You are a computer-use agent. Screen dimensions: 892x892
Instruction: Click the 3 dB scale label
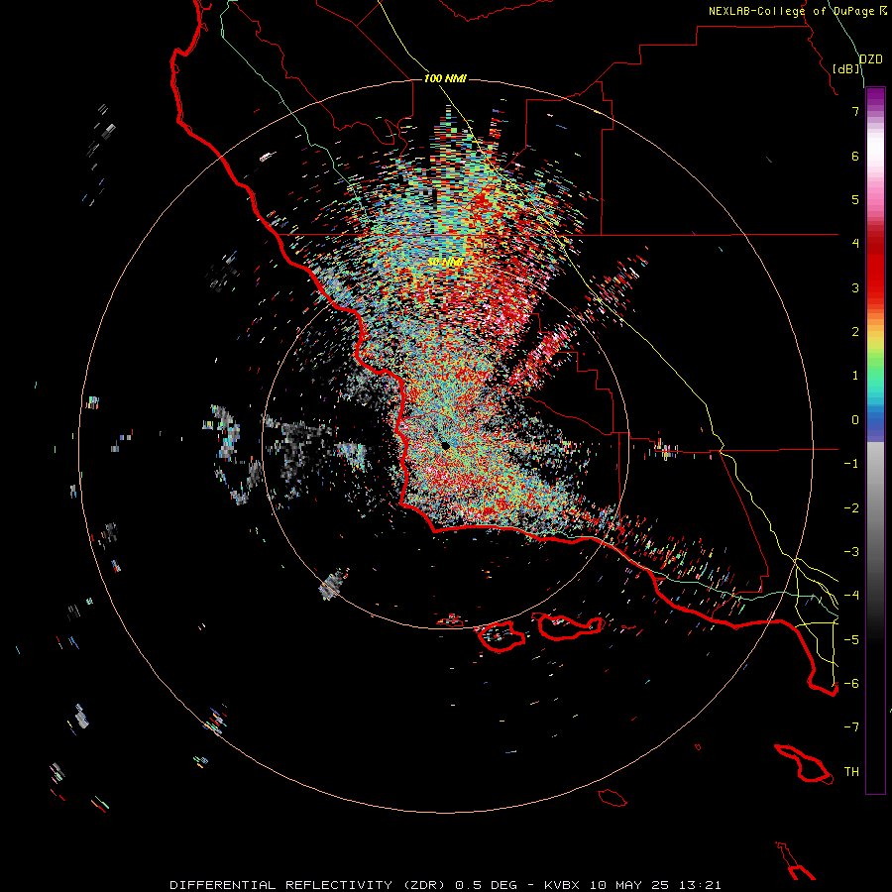pos(855,287)
